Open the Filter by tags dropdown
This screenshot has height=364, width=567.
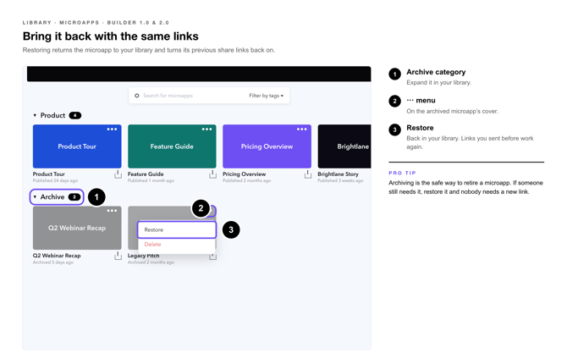(x=266, y=96)
